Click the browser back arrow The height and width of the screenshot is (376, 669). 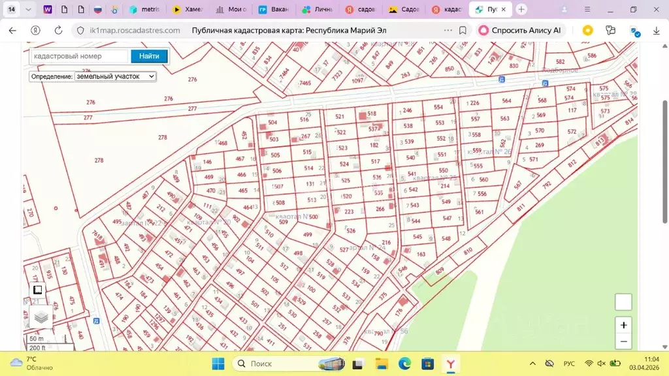coord(12,30)
